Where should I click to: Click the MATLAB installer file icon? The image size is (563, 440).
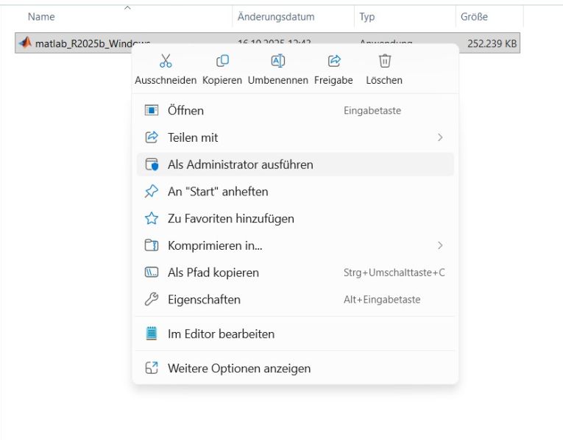[x=25, y=43]
